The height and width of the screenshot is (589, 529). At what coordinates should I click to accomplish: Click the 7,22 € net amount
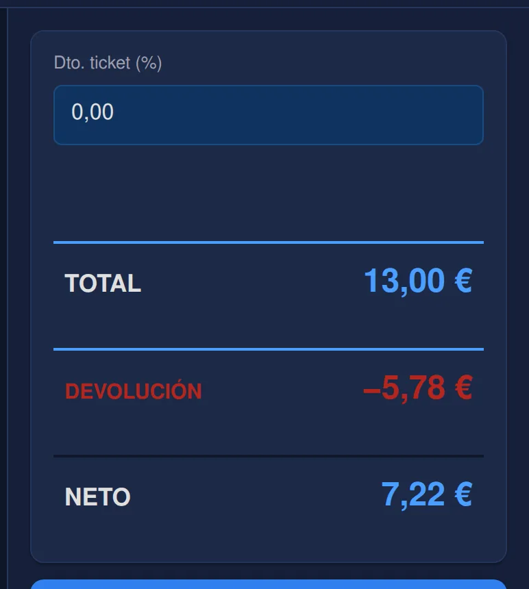click(x=427, y=494)
